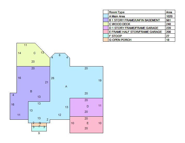The image size is (185, 143).
Task: Click dimension '11' at top of wood deck
Action: point(26,45)
